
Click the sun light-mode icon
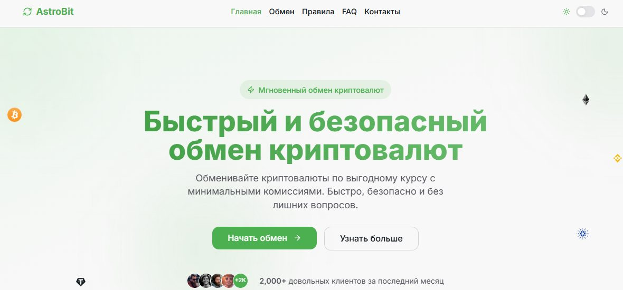567,12
